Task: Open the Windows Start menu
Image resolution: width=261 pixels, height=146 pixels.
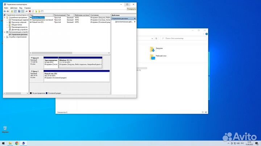Action: 3,143
